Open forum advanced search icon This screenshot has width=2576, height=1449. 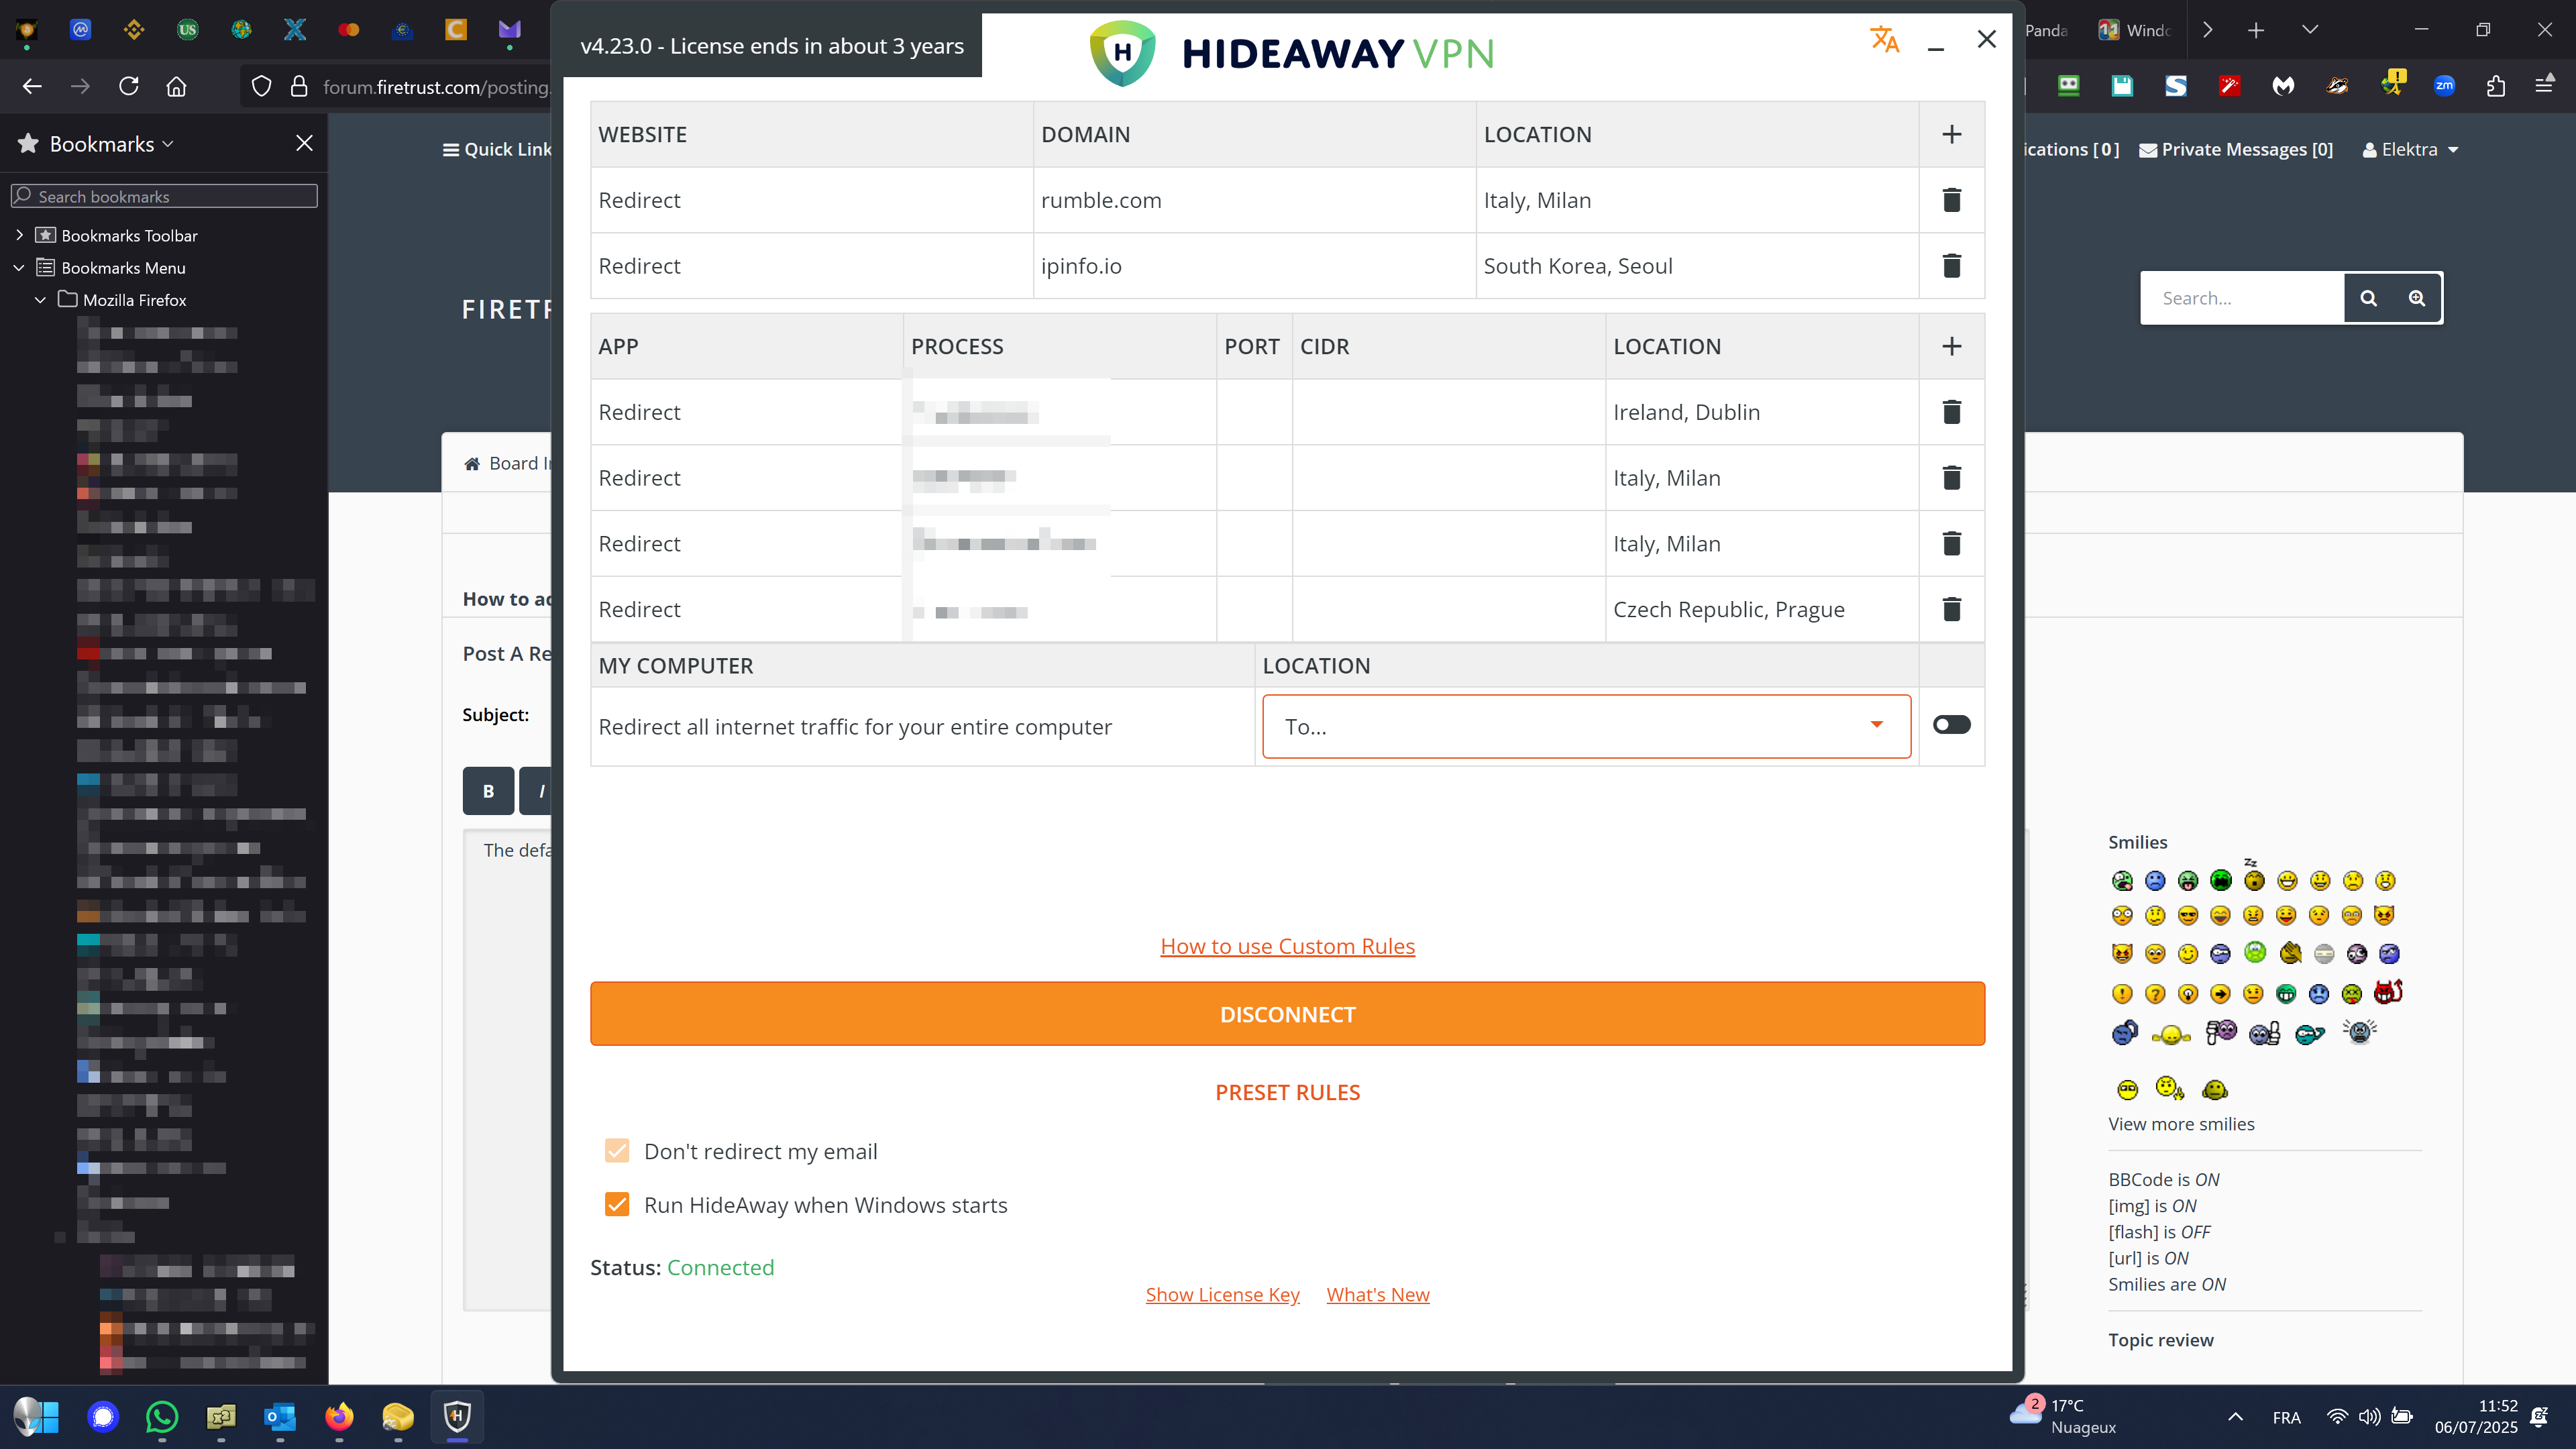(x=2416, y=298)
